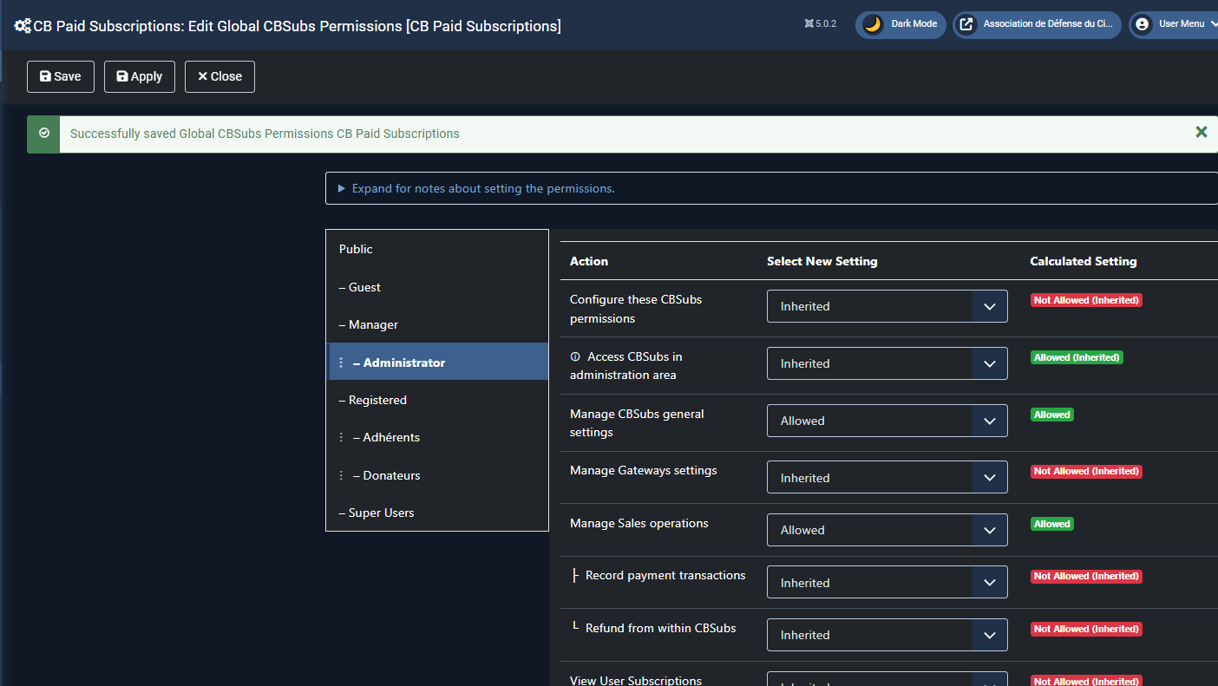Viewport: 1218px width, 686px height.
Task: Apply the permission changes
Action: 140,76
